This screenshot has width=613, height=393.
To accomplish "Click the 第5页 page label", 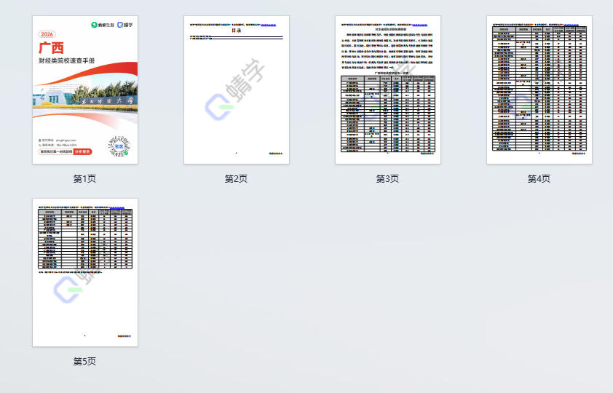I will (x=84, y=361).
